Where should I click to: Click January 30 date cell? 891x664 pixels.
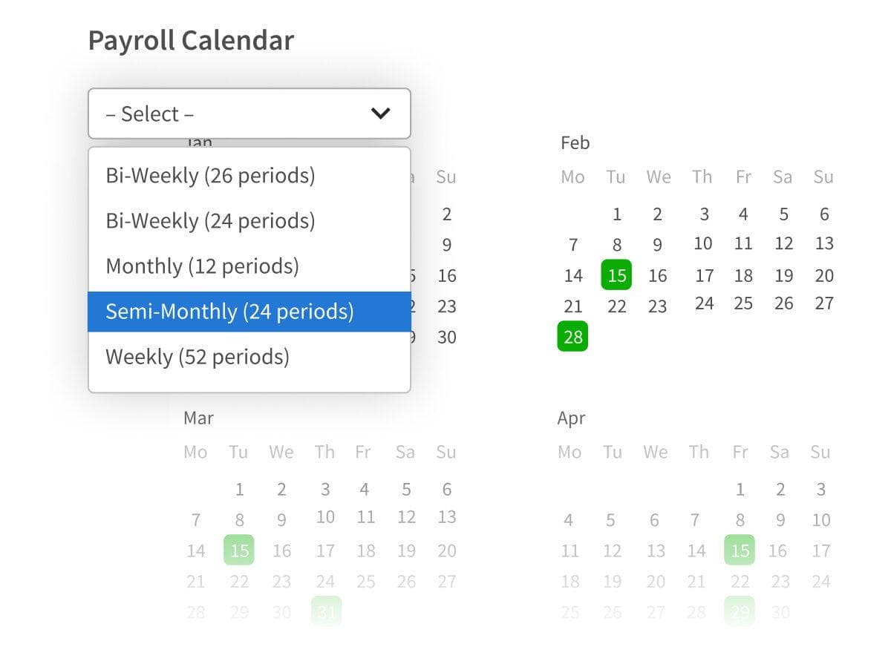(446, 338)
